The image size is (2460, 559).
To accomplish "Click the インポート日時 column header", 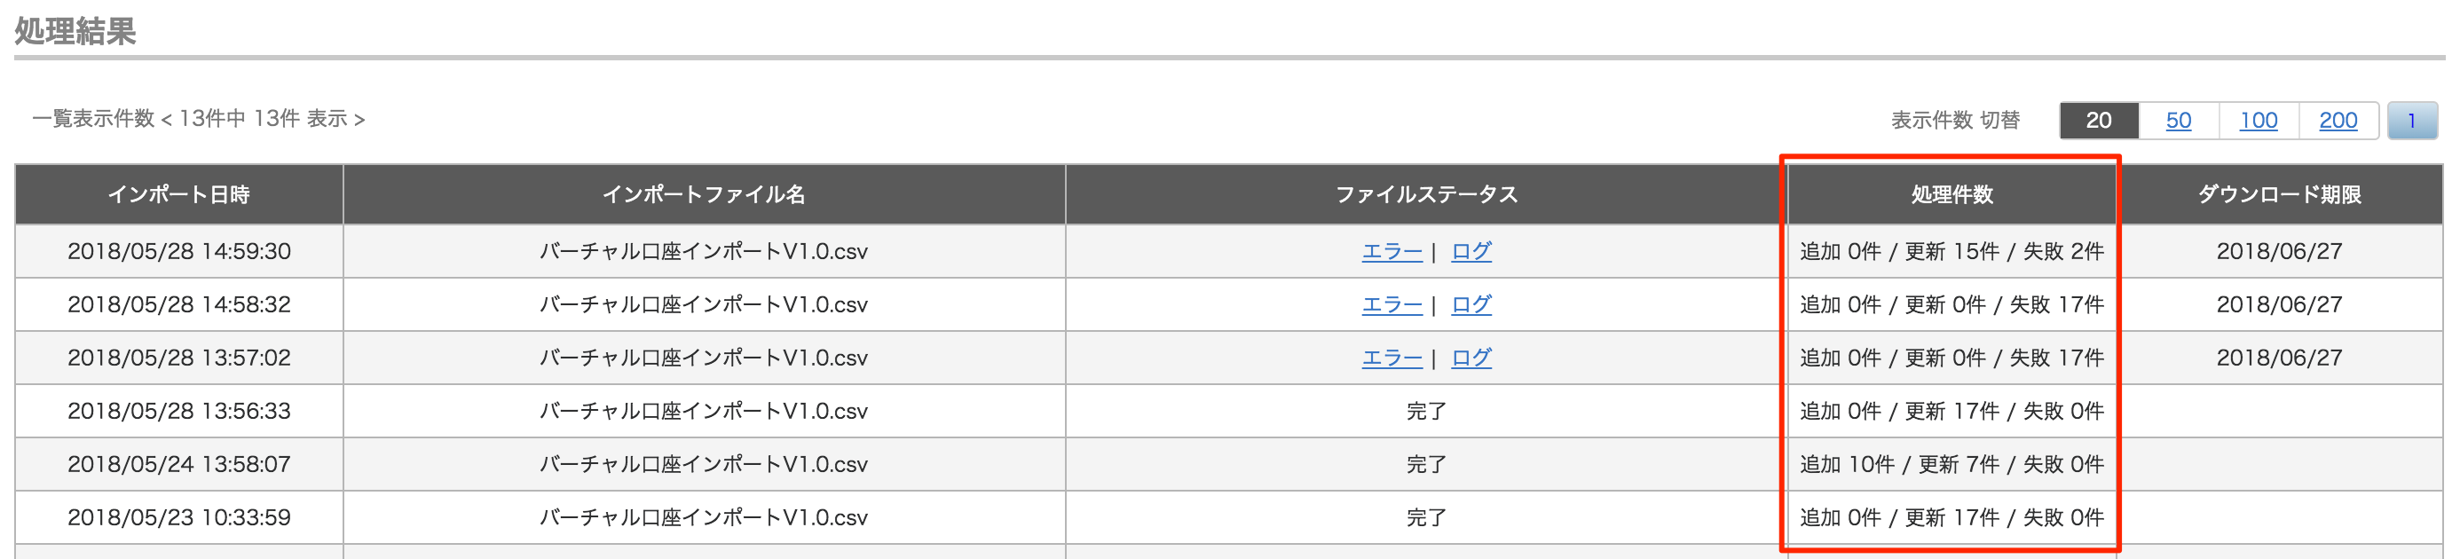I will point(178,195).
